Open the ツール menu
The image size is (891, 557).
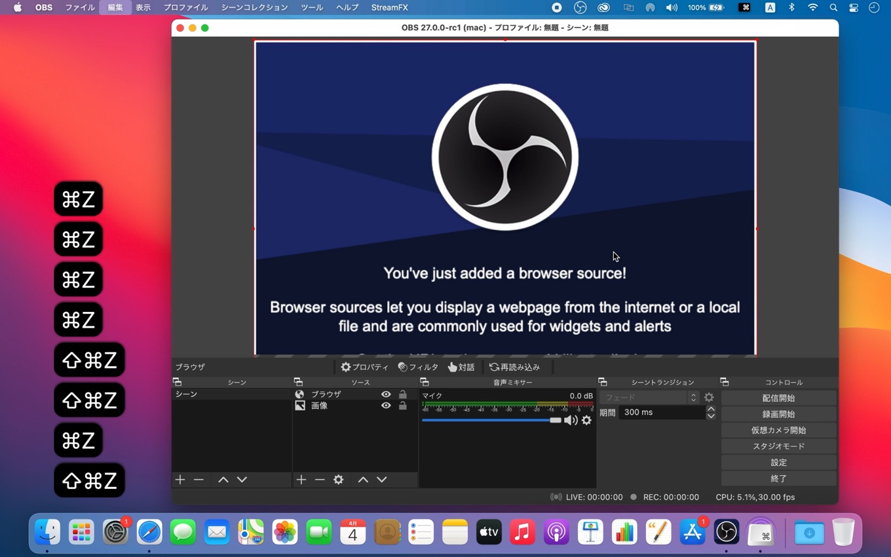coord(312,7)
